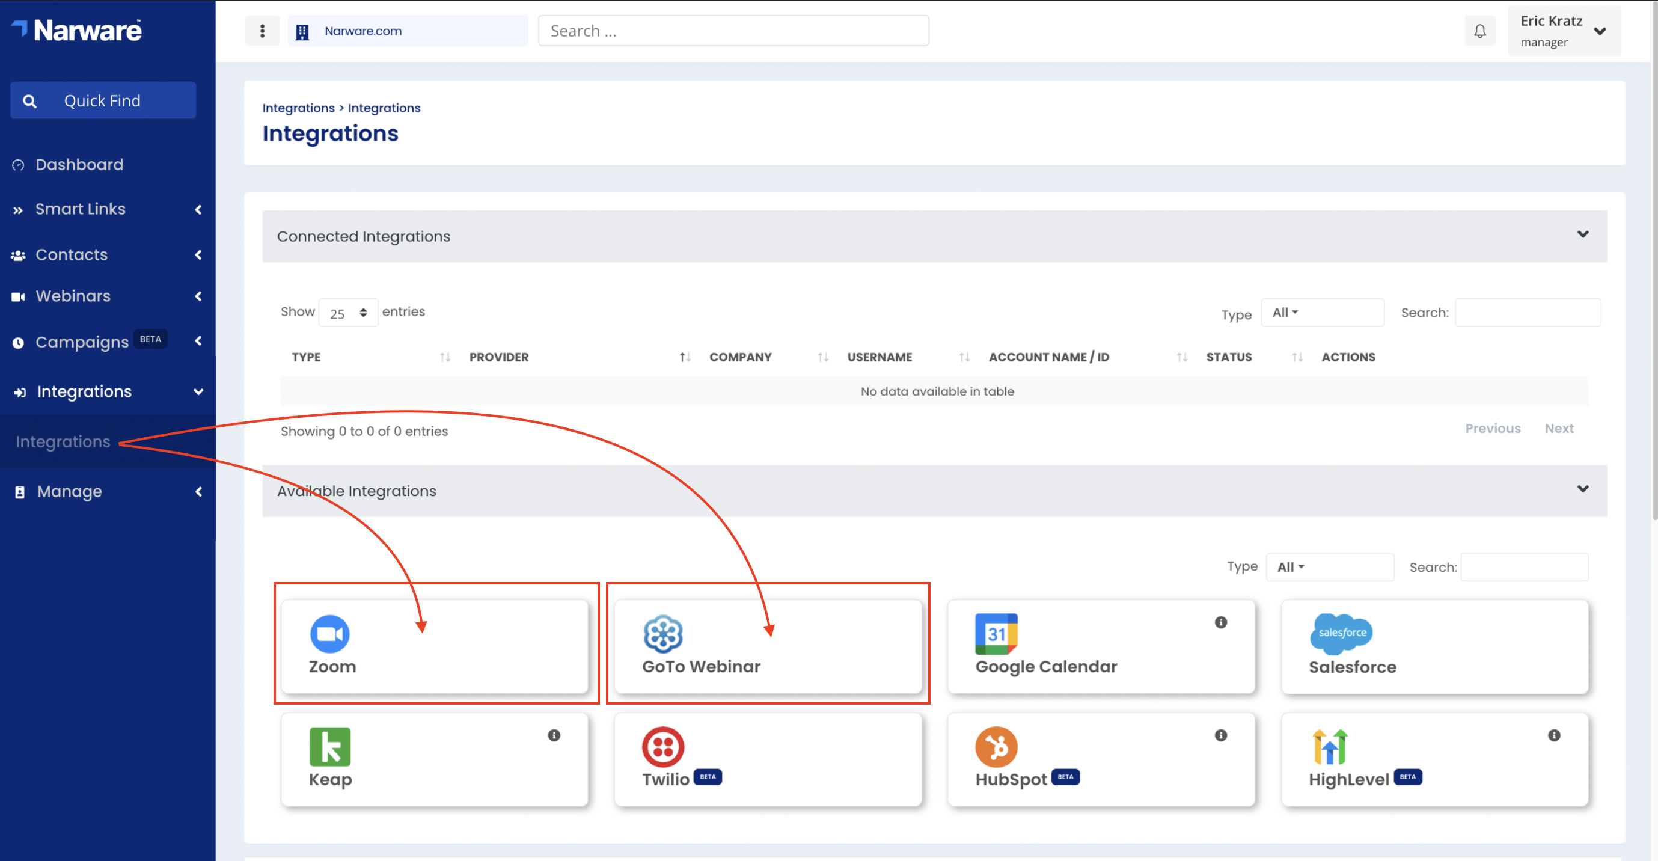Open Salesforce integration card
1658x861 pixels.
coord(1434,647)
